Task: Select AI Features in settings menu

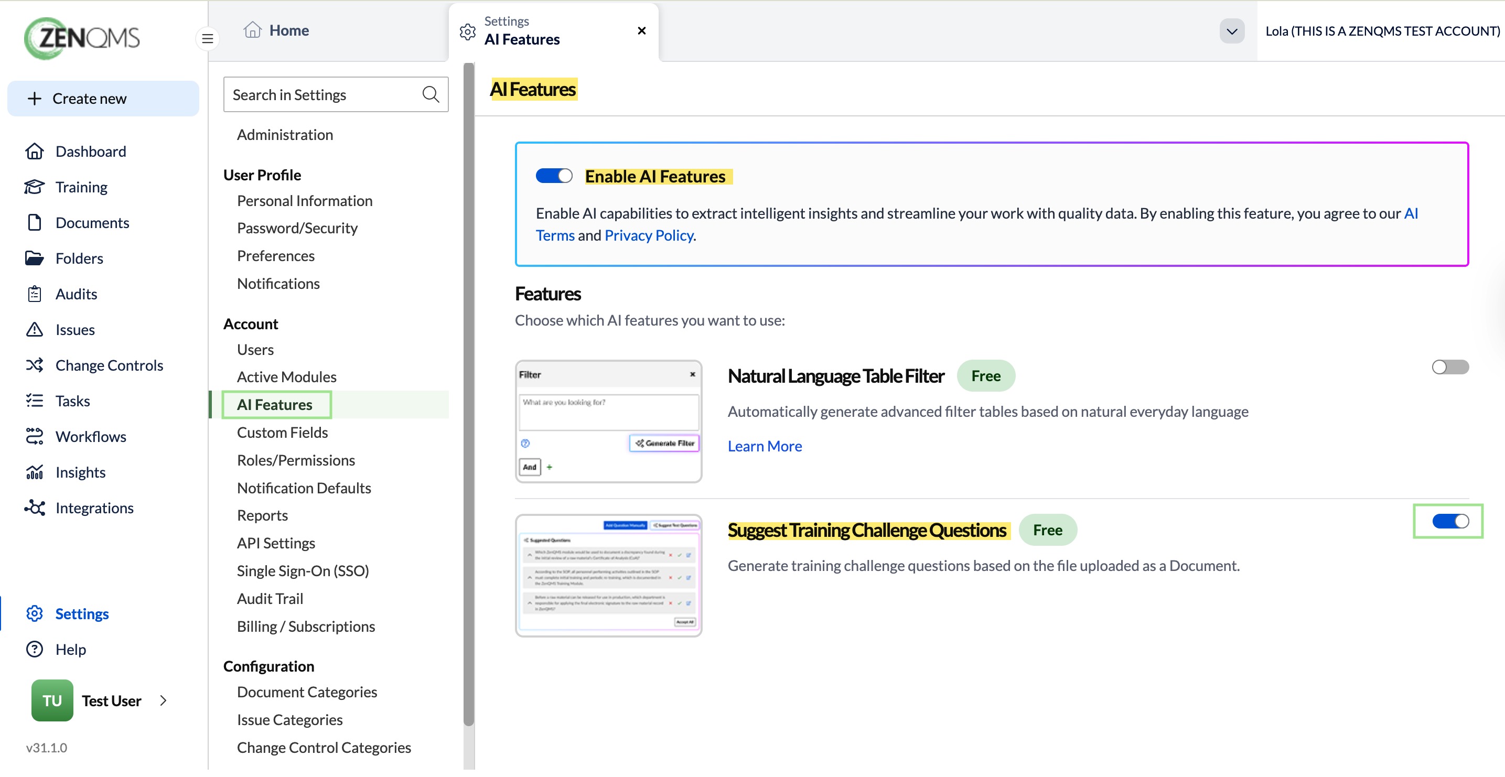Action: click(x=275, y=405)
